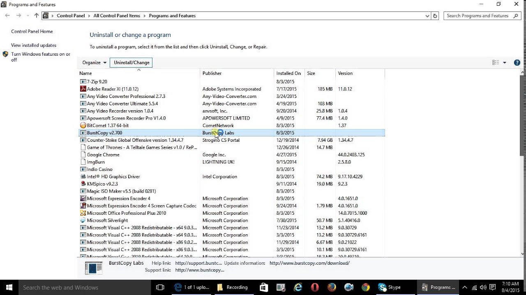Click All Control Panel Items breadcrumb
The width and height of the screenshot is (526, 295).
[x=117, y=16]
